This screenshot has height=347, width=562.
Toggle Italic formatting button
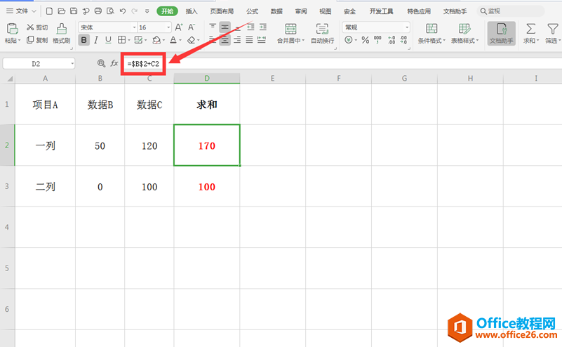coord(97,41)
